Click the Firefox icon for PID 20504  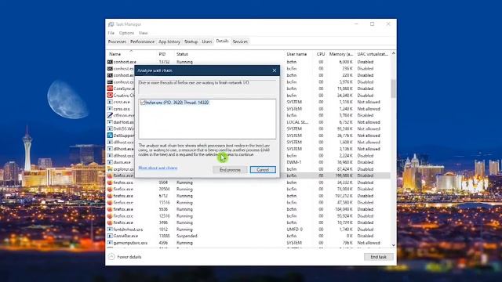pyautogui.click(x=110, y=190)
